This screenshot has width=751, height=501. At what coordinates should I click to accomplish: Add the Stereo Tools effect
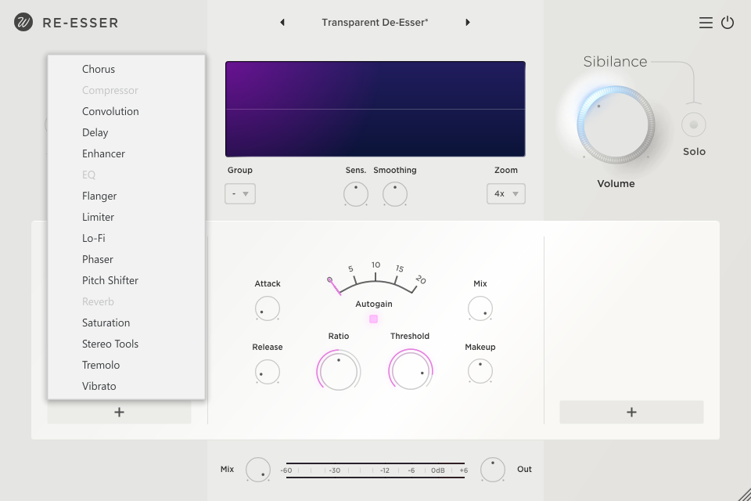coord(110,344)
